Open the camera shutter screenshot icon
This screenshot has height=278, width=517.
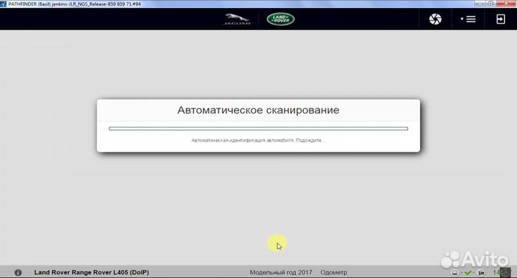[435, 19]
